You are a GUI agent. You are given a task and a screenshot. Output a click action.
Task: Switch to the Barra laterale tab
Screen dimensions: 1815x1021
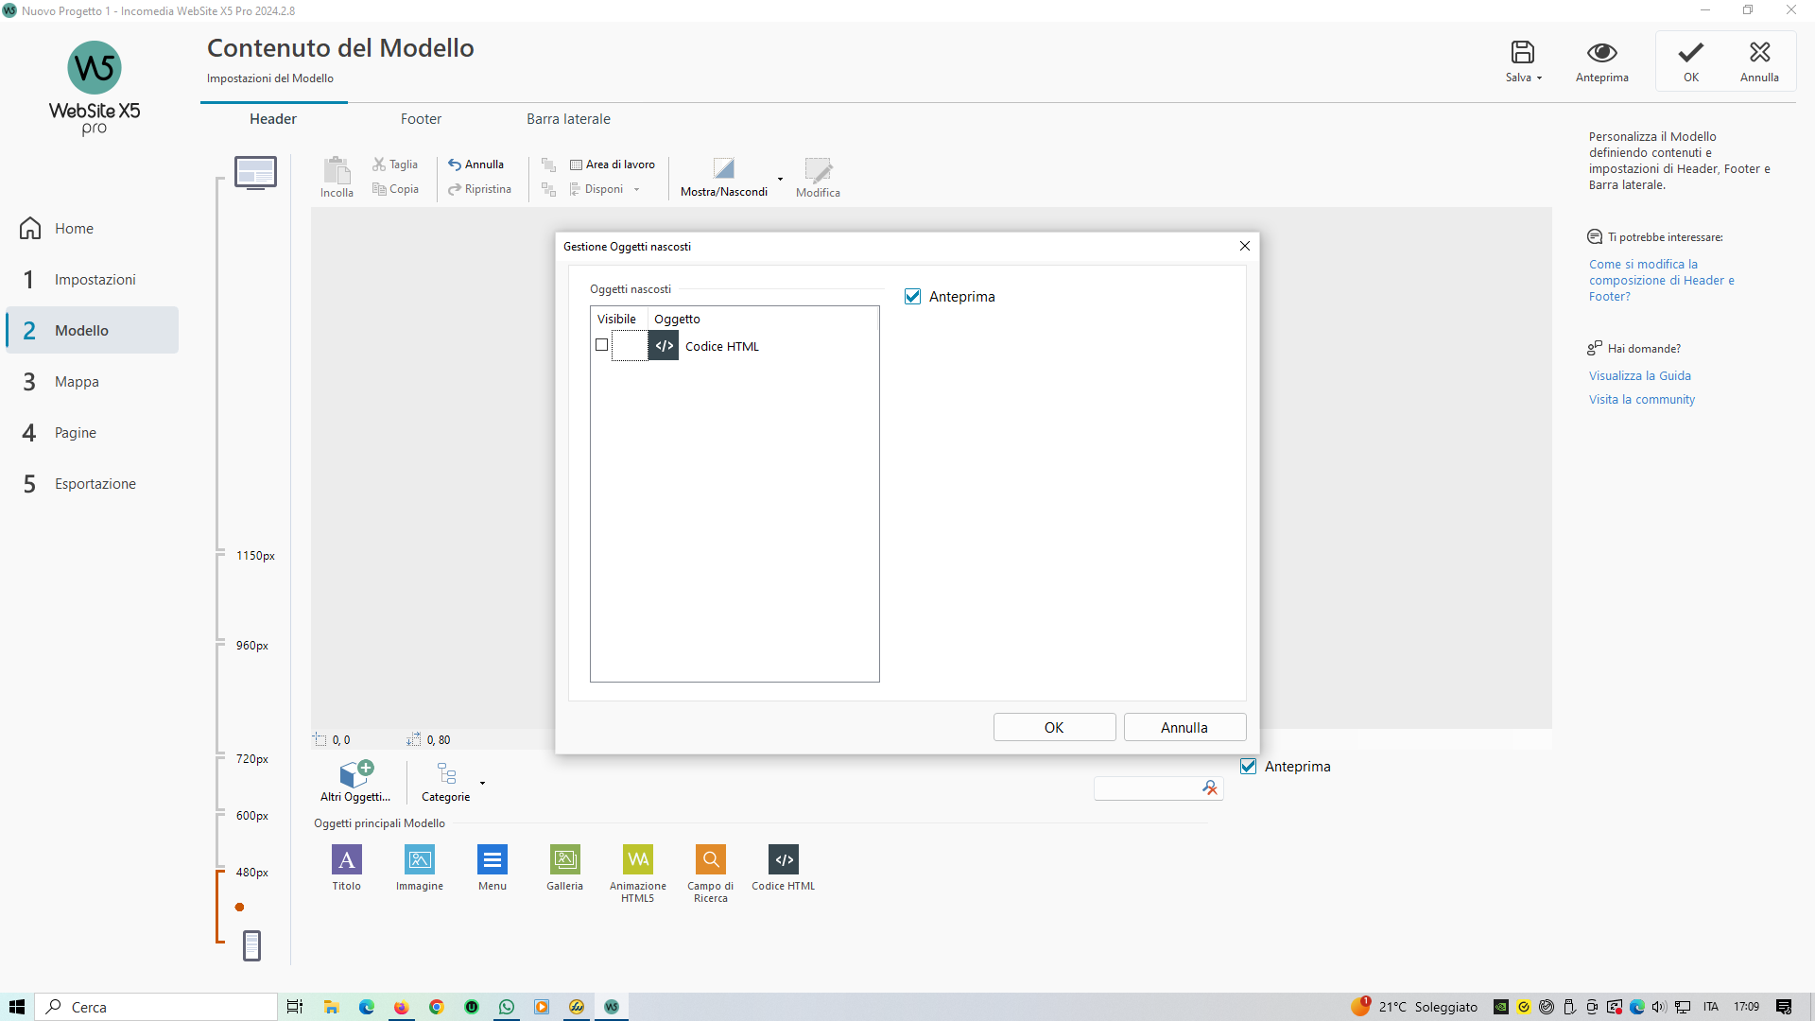click(568, 119)
